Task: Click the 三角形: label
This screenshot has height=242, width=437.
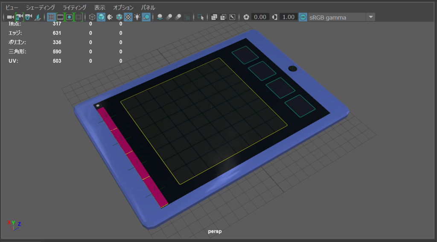Action: pos(17,52)
